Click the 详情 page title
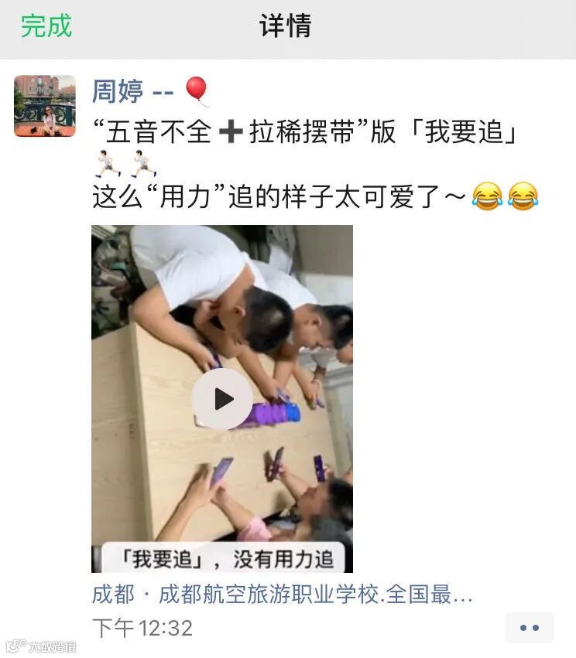This screenshot has width=576, height=658. pyautogui.click(x=286, y=26)
